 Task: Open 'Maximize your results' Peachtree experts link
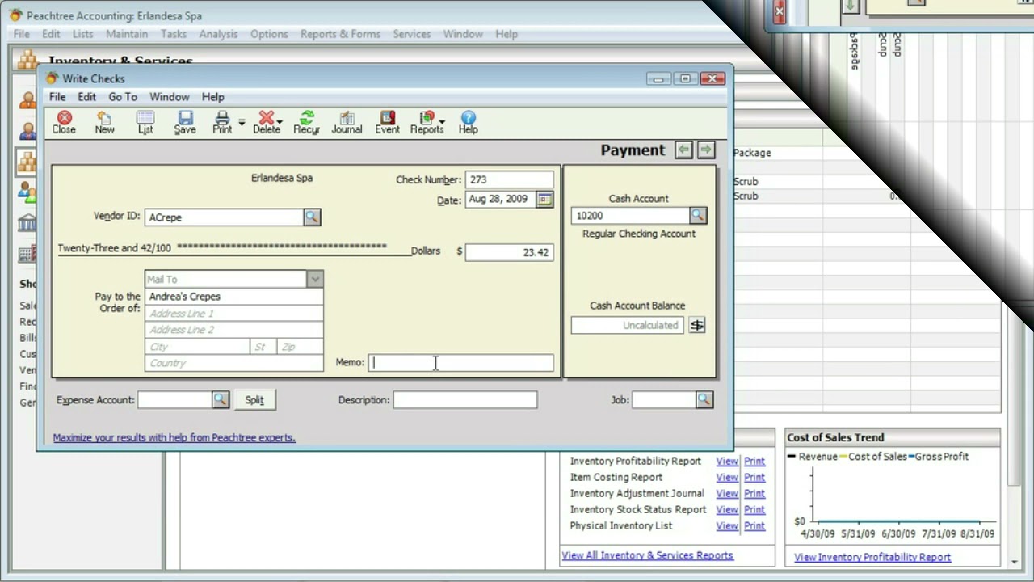click(174, 437)
